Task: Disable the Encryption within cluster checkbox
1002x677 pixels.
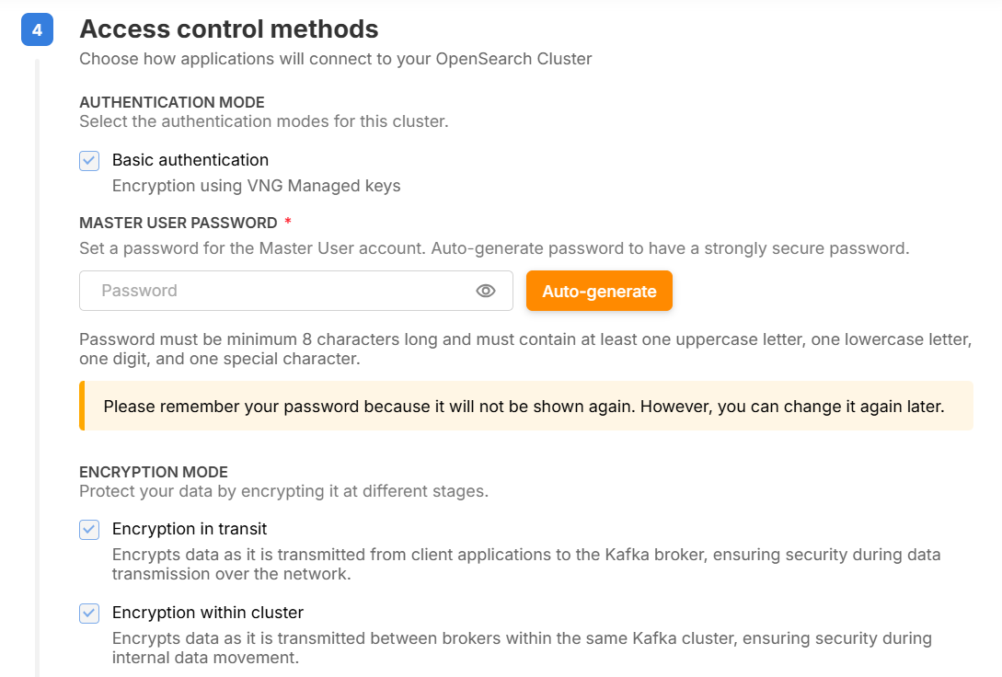Action: click(x=89, y=614)
